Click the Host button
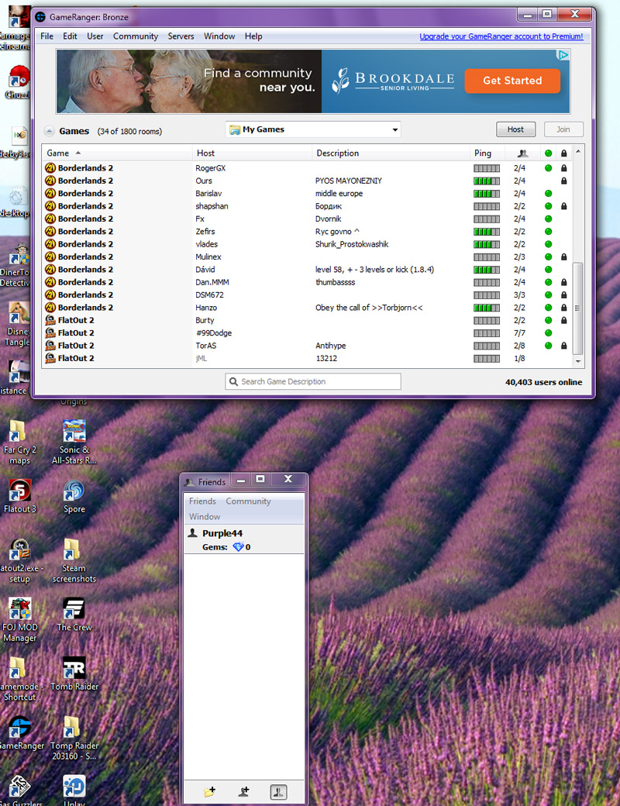 tap(515, 129)
